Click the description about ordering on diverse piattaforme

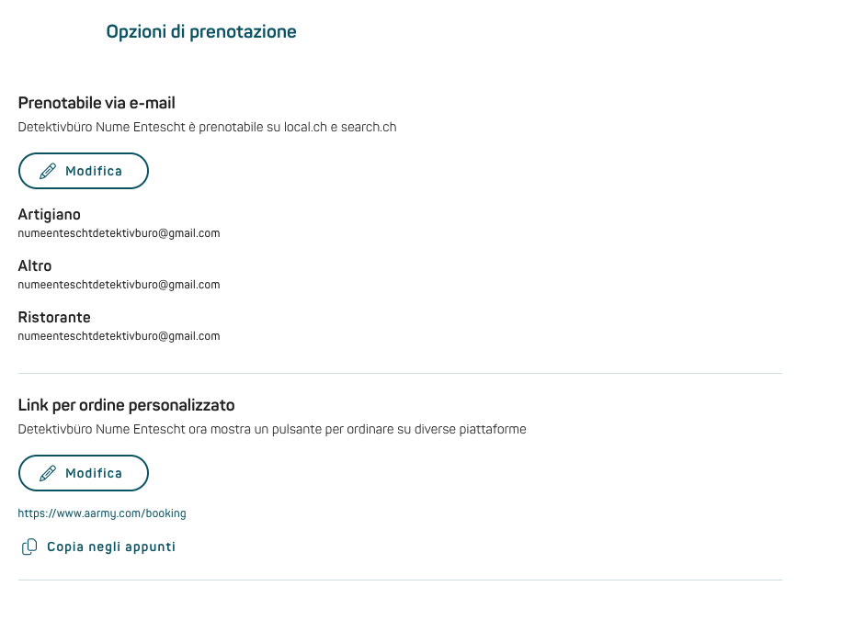click(272, 430)
